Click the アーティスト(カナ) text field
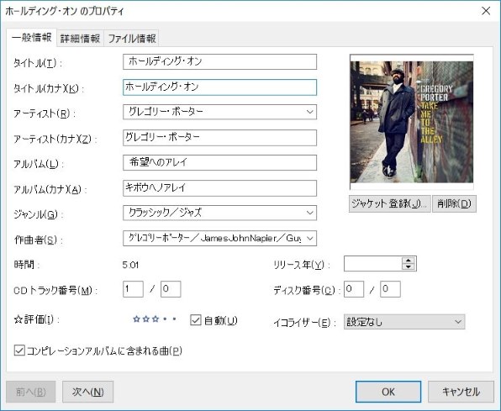This screenshot has height=411, width=501. tap(220, 138)
